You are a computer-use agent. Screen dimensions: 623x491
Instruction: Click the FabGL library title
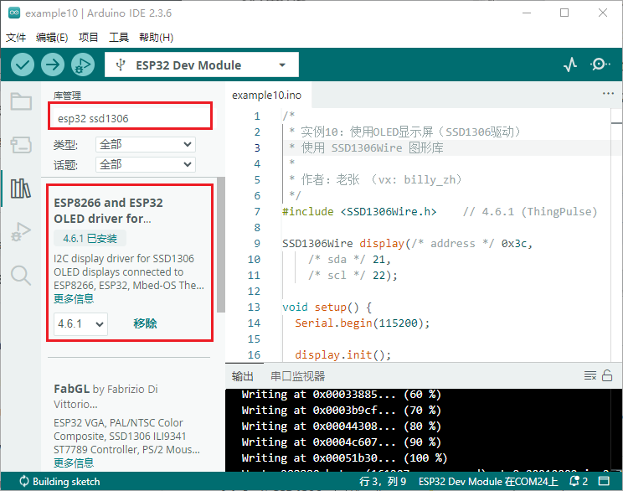tap(71, 389)
